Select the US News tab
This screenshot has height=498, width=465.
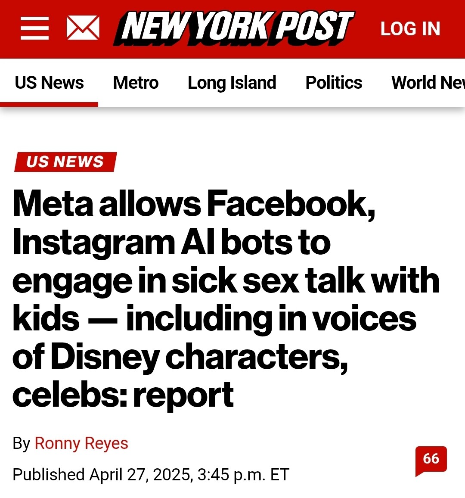[49, 83]
